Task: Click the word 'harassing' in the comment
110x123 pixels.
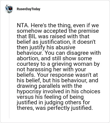Action: pos(39,70)
